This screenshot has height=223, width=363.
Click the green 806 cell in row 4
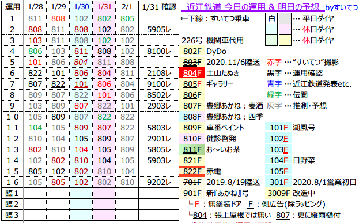[x=35, y=51]
